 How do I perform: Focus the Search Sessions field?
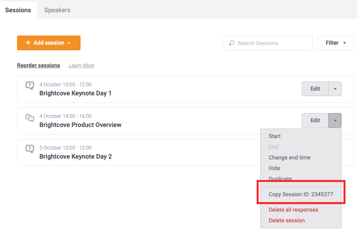click(268, 43)
